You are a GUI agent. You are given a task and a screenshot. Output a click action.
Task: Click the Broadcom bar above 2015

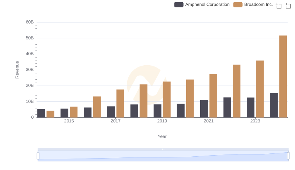point(73,112)
